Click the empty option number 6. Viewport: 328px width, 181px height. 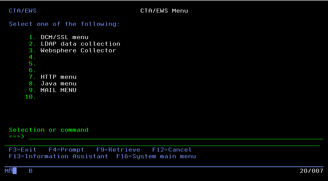click(33, 70)
